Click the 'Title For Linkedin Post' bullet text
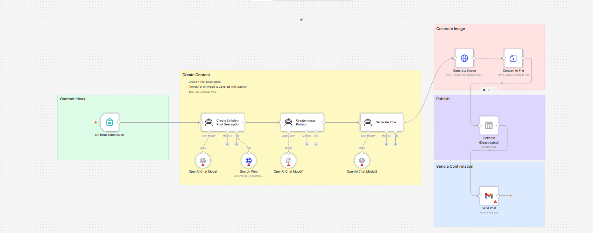Image resolution: width=593 pixels, height=233 pixels. (x=203, y=92)
